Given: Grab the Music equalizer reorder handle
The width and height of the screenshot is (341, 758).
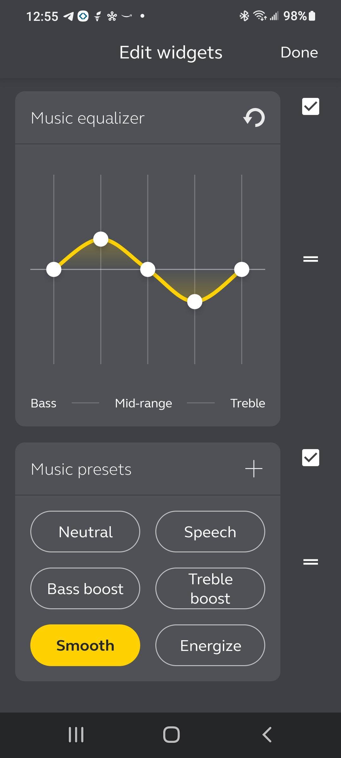Looking at the screenshot, I should coord(310,259).
